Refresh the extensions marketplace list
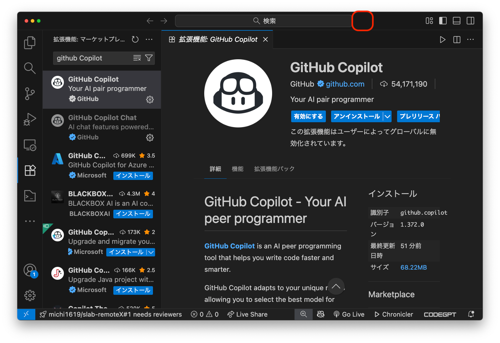The width and height of the screenshot is (500, 343). click(135, 39)
